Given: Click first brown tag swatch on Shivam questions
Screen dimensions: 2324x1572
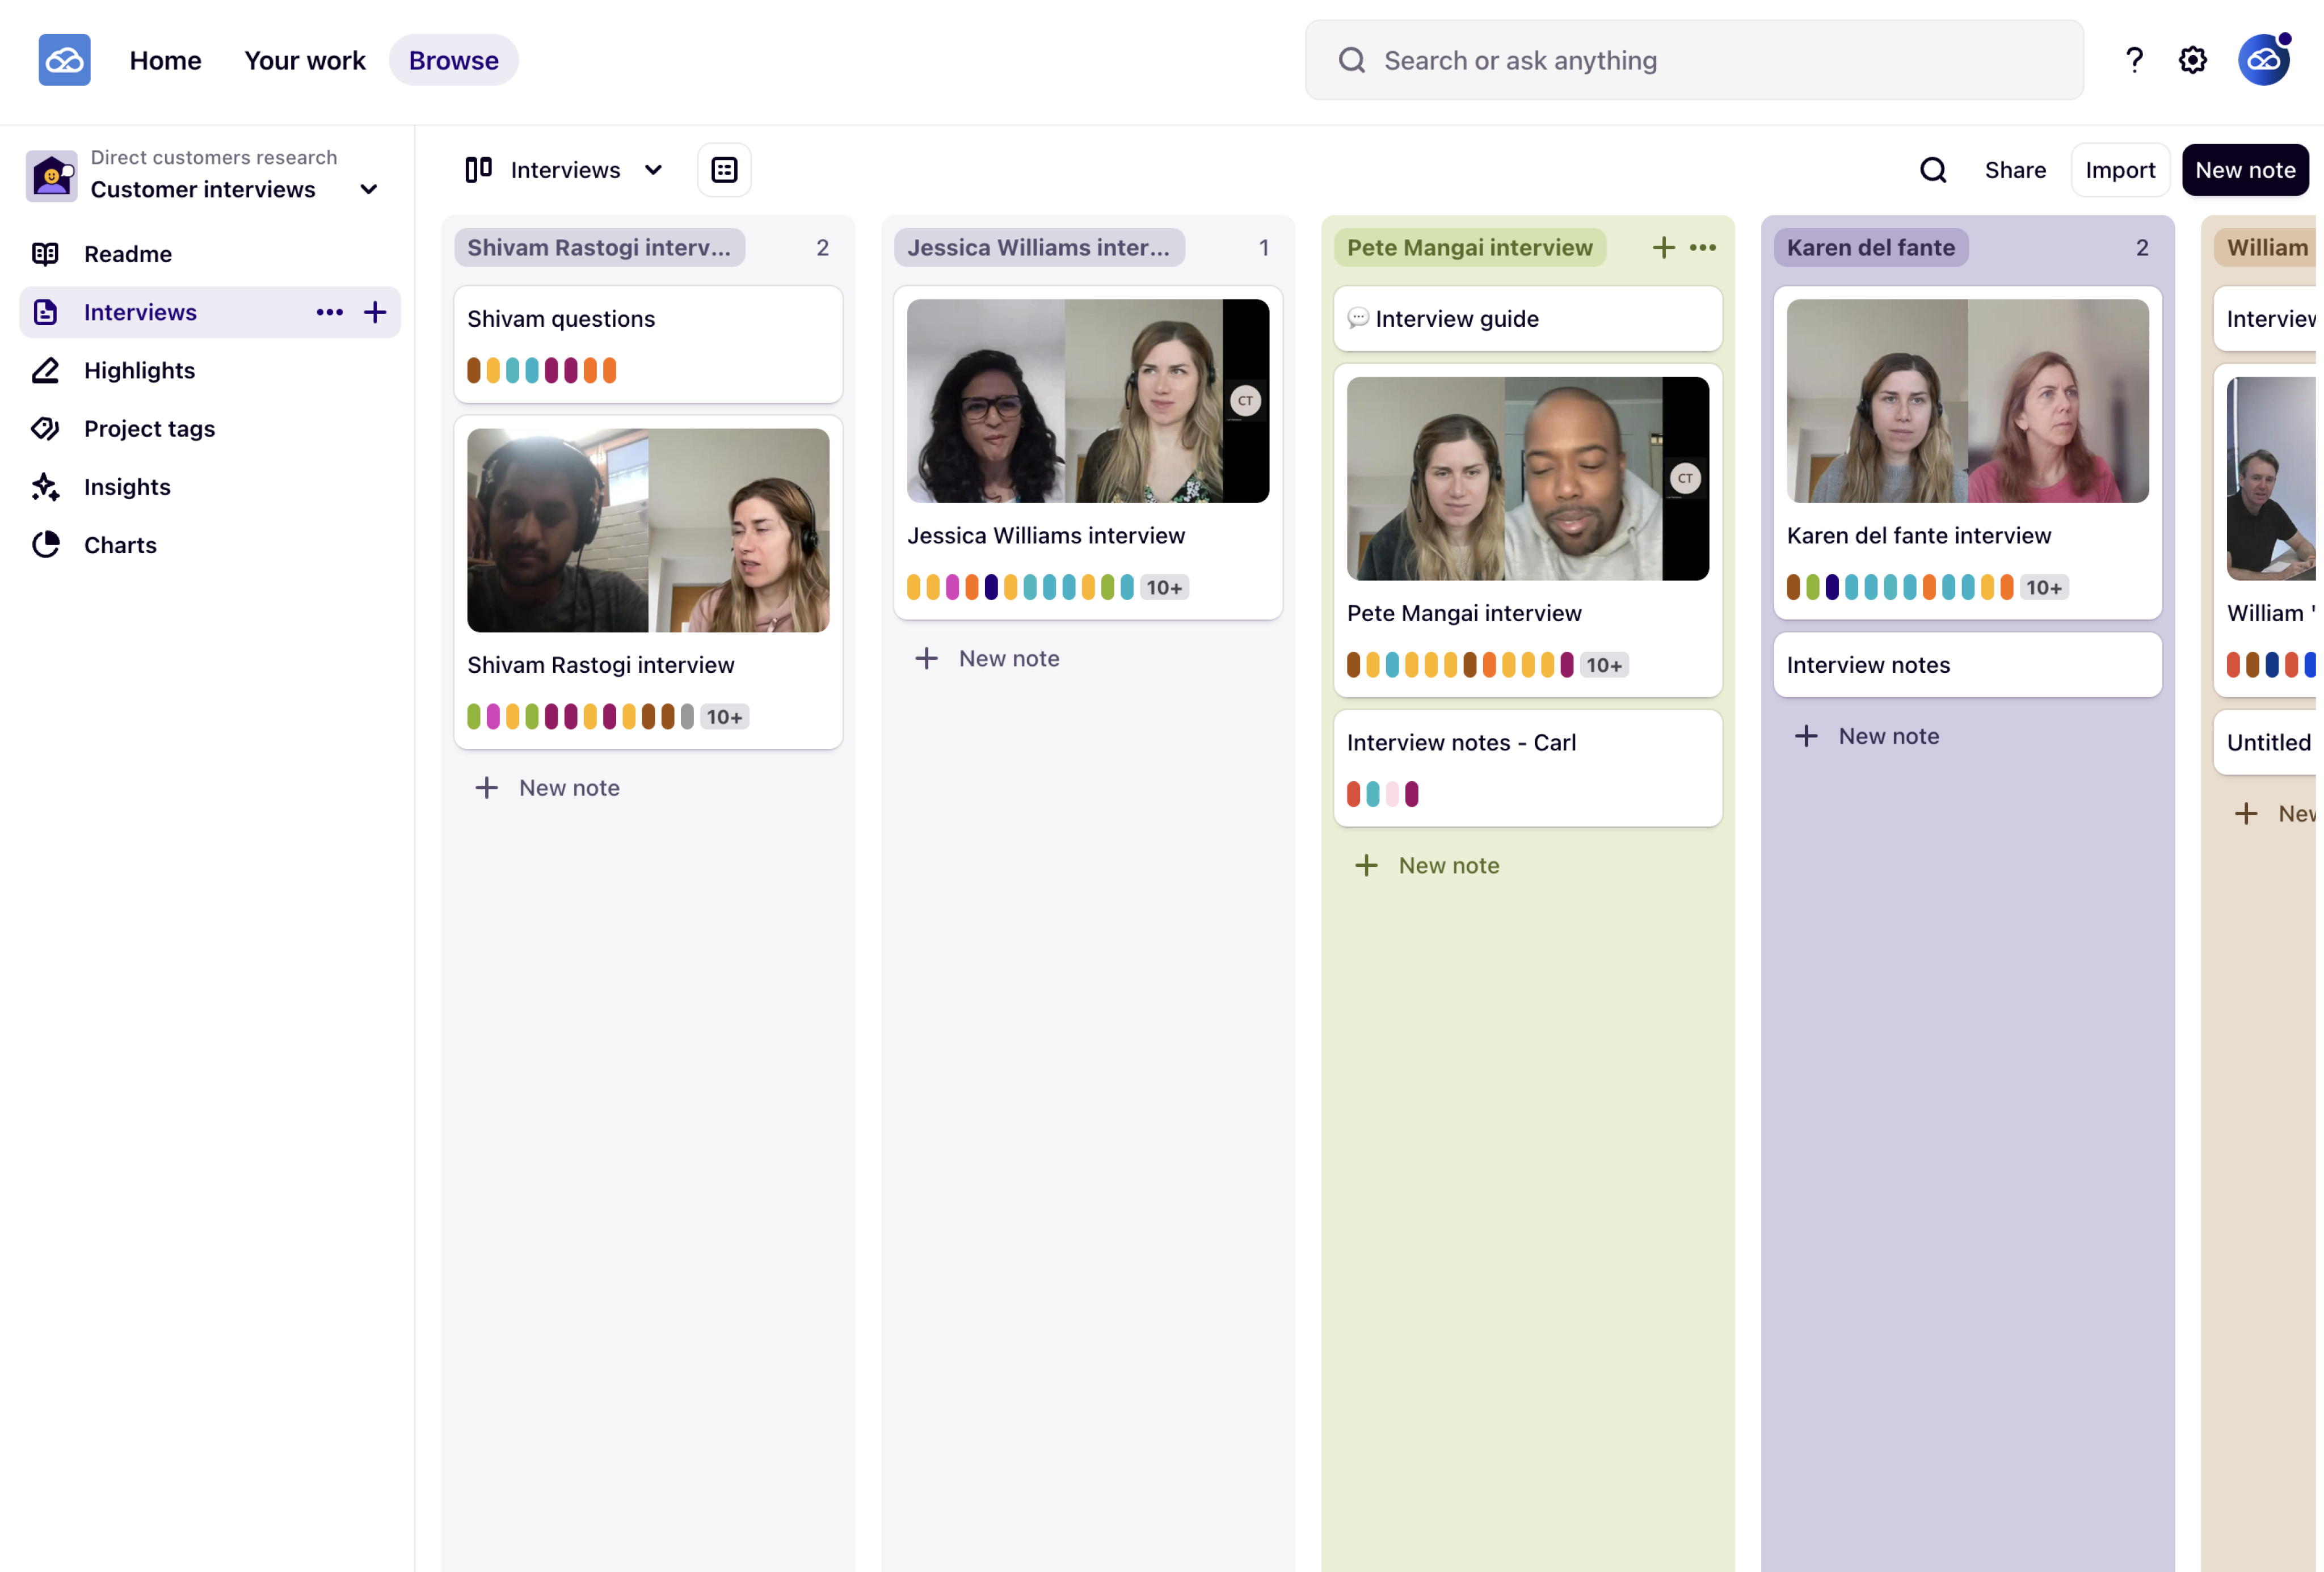Looking at the screenshot, I should [x=474, y=370].
